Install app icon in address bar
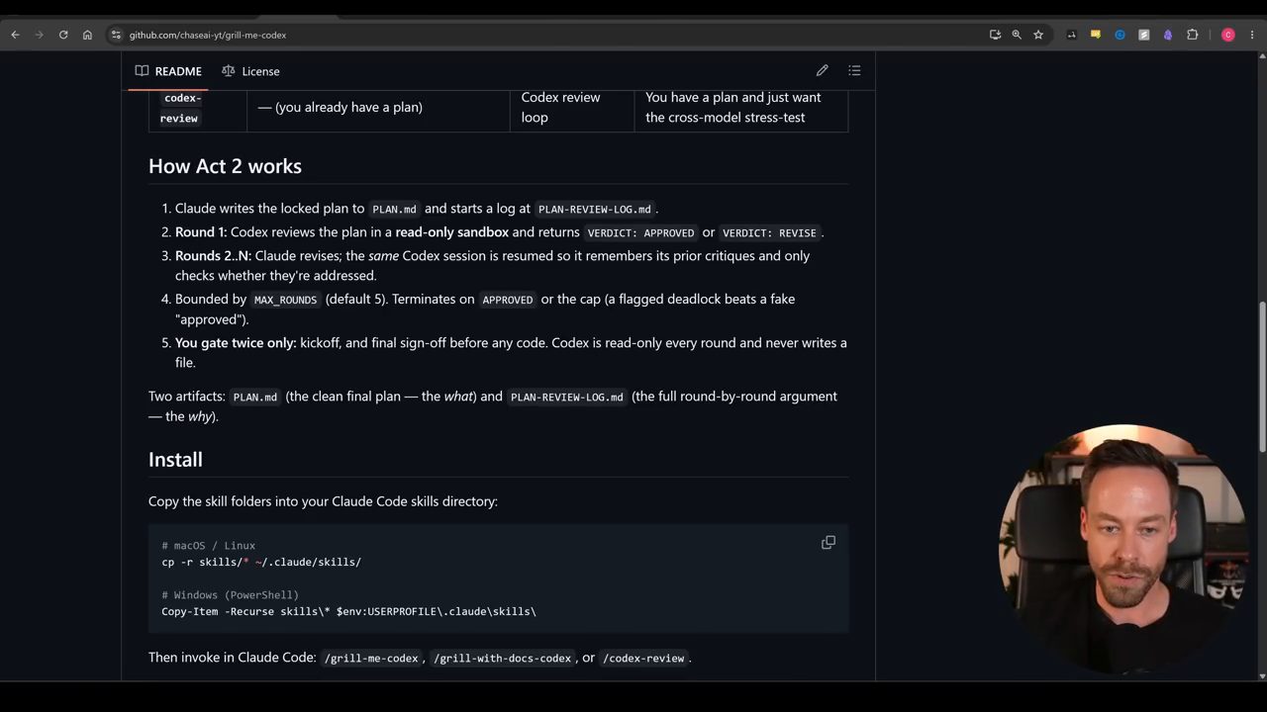The width and height of the screenshot is (1267, 712). tap(995, 35)
